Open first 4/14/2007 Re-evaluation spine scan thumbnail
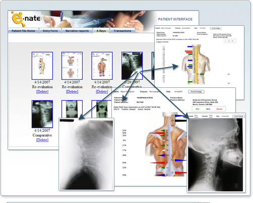Viewport: 253px width, 203px height. [x=42, y=66]
